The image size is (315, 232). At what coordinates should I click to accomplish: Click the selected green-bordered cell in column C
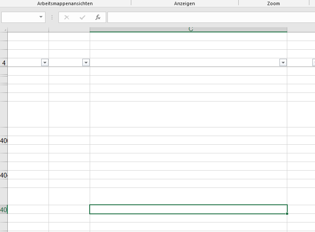(188, 210)
